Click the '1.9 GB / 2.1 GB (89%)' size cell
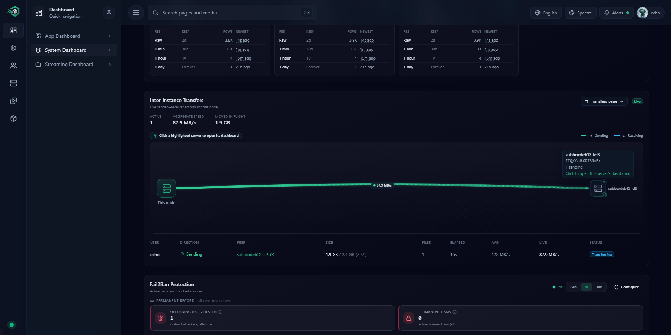 coord(346,255)
